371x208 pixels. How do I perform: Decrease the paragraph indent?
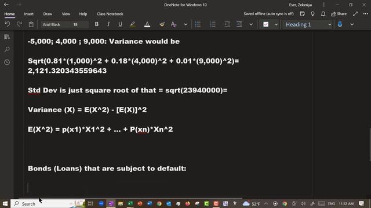point(227,24)
